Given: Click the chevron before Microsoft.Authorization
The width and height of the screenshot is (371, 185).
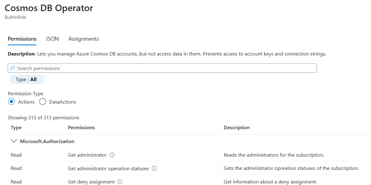Looking at the screenshot, I should click(x=14, y=141).
